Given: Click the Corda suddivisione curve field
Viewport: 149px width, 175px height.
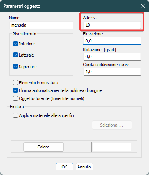Looking at the screenshot, I should 112,72.
